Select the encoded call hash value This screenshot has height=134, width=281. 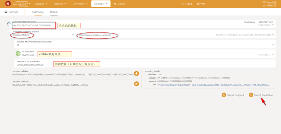pyautogui.click(x=50, y=85)
